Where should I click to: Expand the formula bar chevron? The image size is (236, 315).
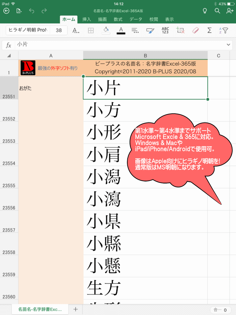point(228,45)
